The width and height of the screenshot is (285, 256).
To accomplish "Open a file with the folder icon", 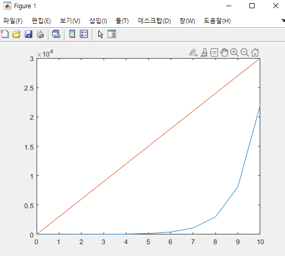I will pos(16,34).
